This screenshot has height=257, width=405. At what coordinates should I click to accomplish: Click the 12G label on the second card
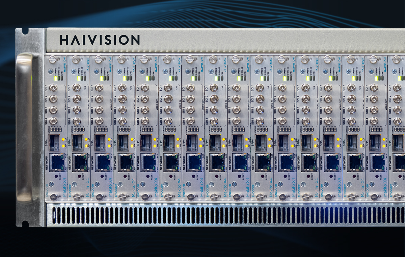(x=85, y=87)
